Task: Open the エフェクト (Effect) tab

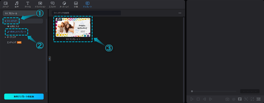Action: click(x=52, y=4)
